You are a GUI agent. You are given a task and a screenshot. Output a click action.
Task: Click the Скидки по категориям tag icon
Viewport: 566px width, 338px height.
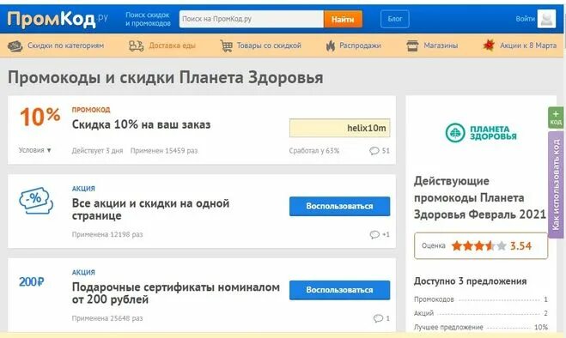(15, 45)
